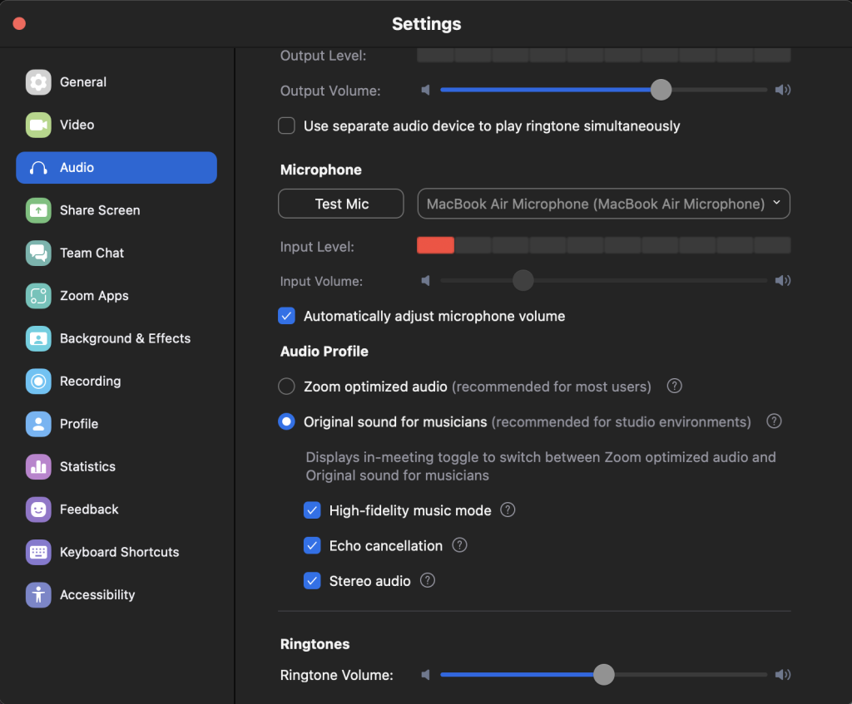Viewport: 852px width, 704px height.
Task: Open the MacBook Air Microphone dropdown
Action: pyautogui.click(x=603, y=204)
